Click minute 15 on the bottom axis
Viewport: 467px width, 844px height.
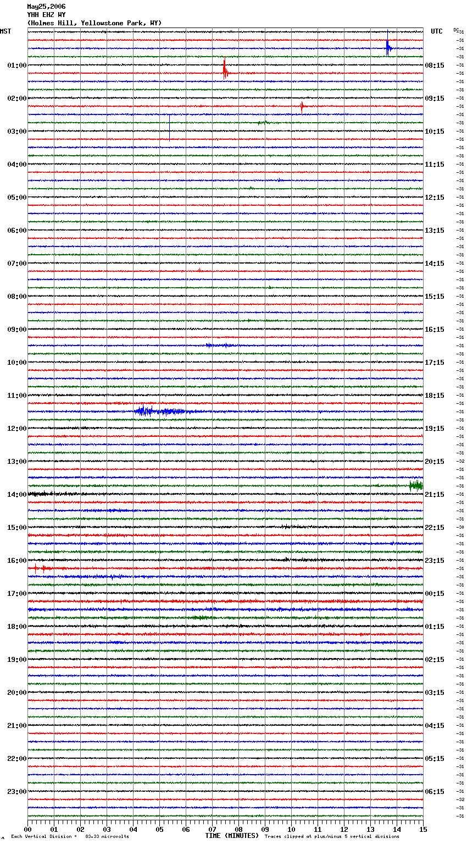coord(423,829)
